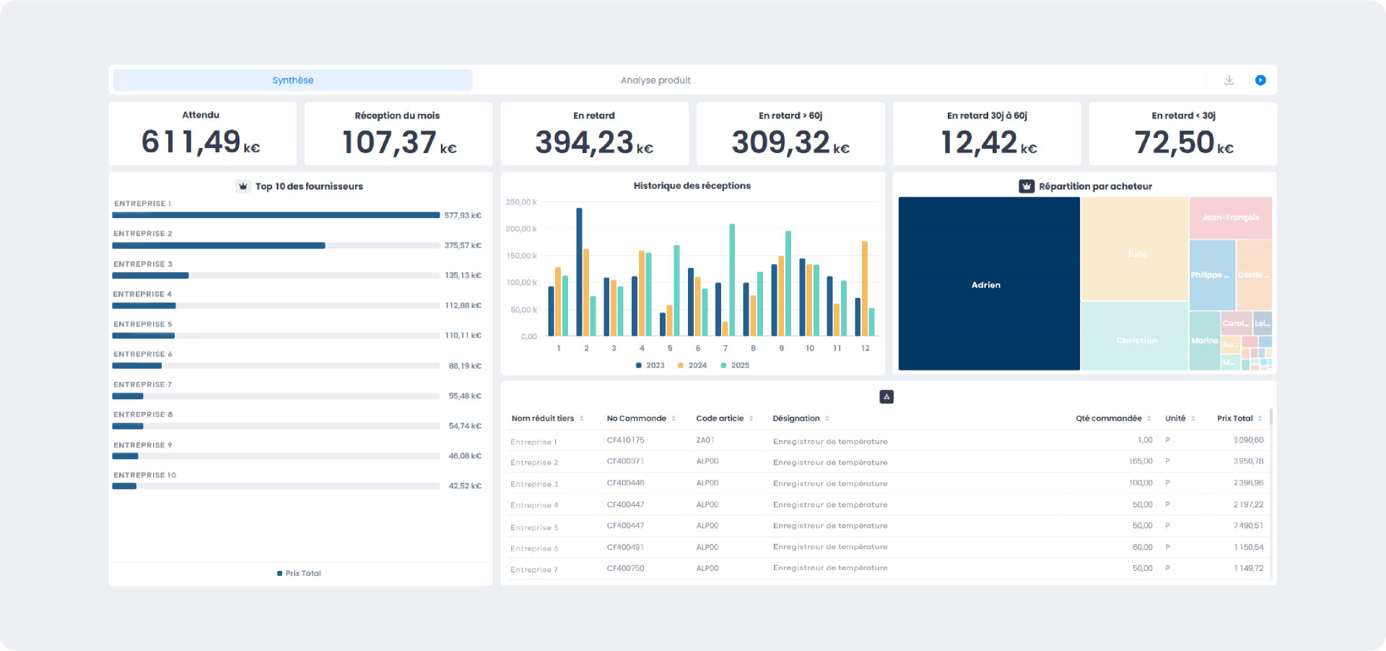This screenshot has height=651, width=1386.
Task: Sort by the Nom réduit tiers sort icon
Action: (582, 419)
